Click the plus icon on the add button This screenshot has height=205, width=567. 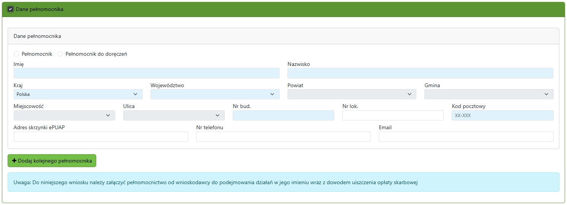click(x=14, y=161)
